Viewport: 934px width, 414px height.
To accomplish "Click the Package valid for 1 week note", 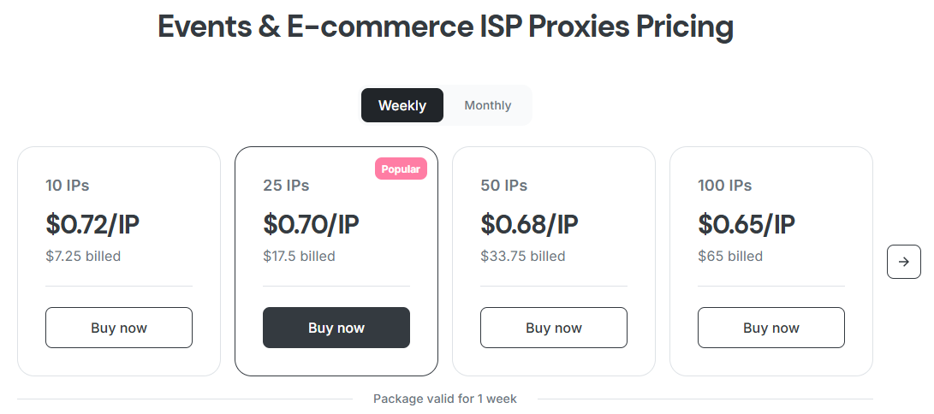I will coord(444,399).
